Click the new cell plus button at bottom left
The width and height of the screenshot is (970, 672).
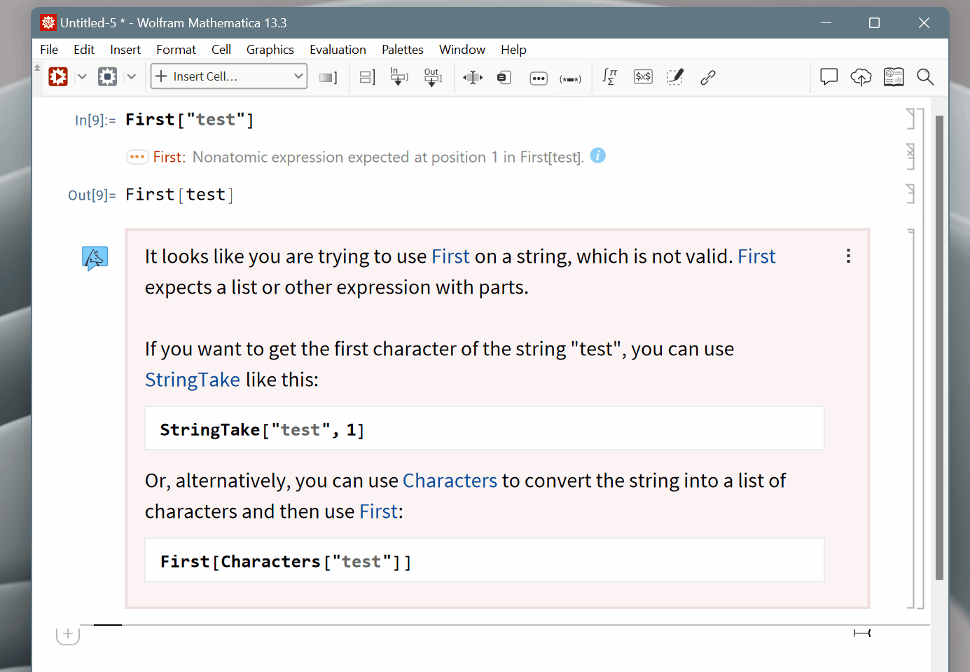pyautogui.click(x=67, y=633)
